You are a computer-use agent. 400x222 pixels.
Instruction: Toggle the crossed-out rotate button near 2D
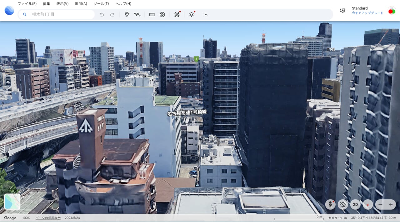pos(343,205)
